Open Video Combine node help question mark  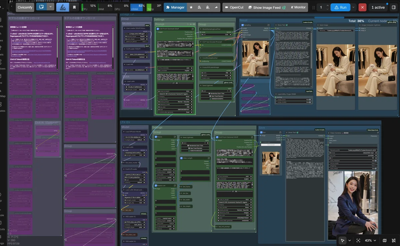(377, 133)
